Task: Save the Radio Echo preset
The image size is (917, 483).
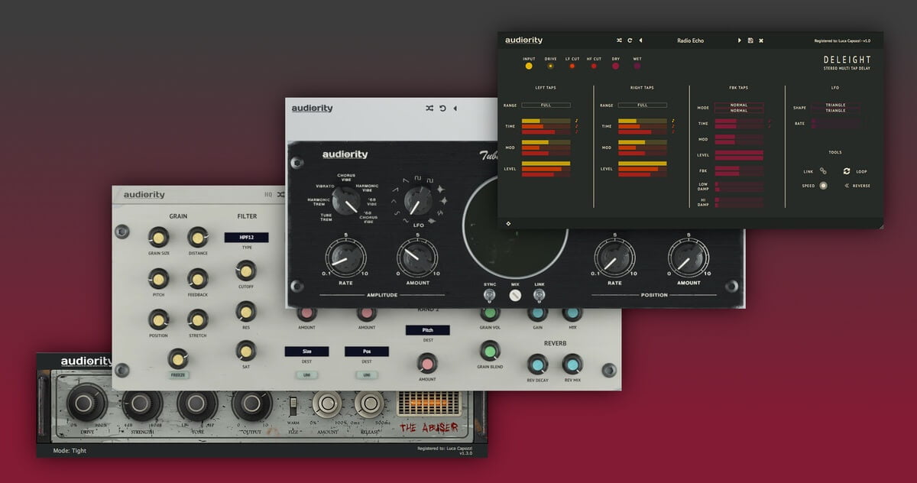Action: [750, 41]
